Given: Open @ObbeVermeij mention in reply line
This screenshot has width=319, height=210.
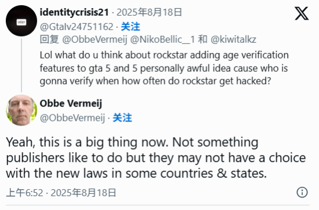Looking at the screenshot, I should coord(95,39).
